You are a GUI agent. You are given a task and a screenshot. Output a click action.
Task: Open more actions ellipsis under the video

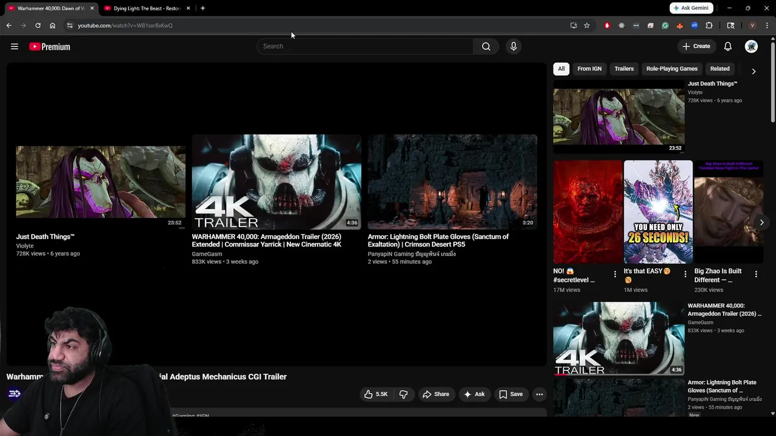click(539, 394)
